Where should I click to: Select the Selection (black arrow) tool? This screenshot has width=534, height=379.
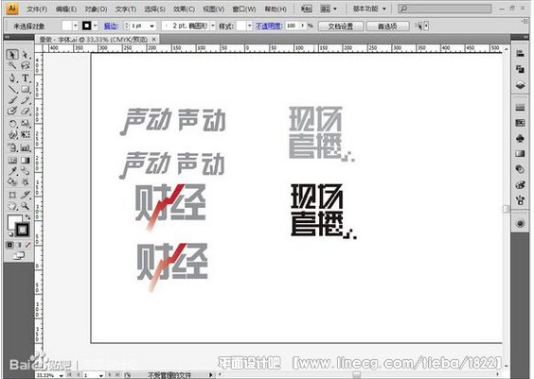[12, 55]
